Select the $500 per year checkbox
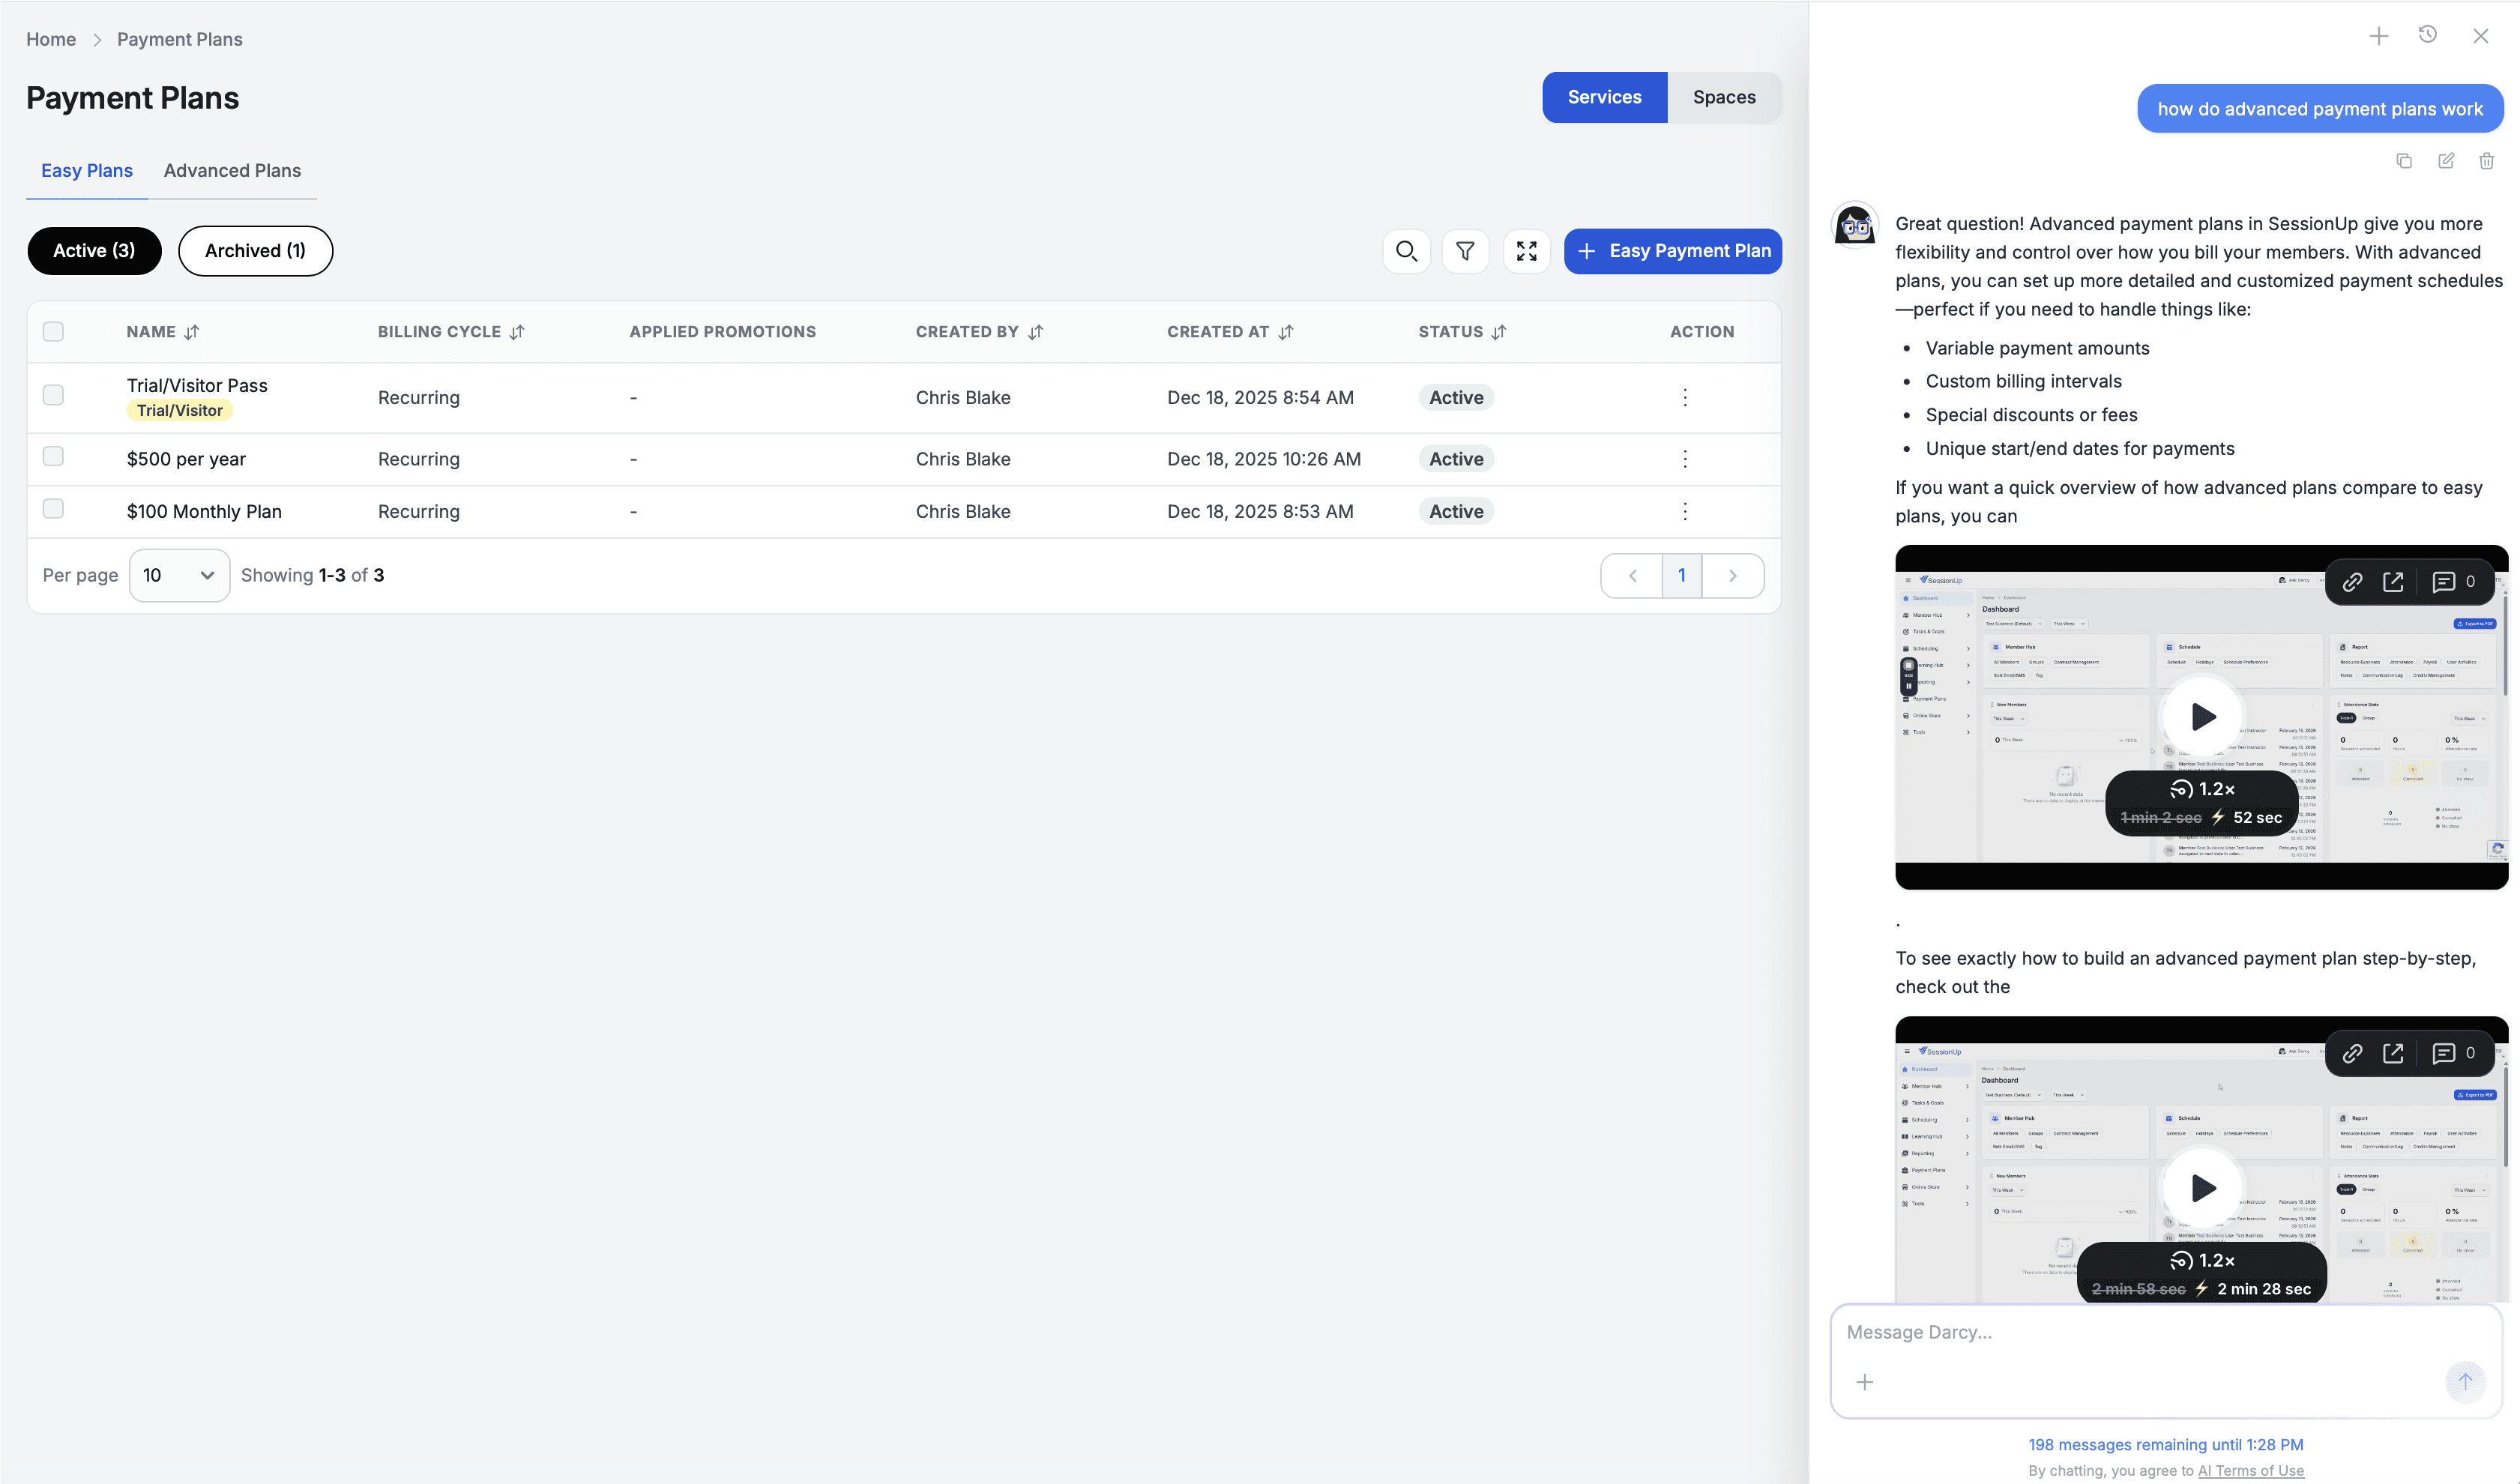This screenshot has width=2520, height=1484. coord(53,456)
